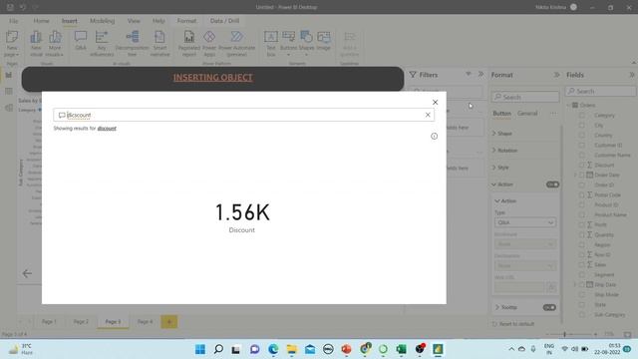Clear the Q&A question text
The width and height of the screenshot is (638, 359).
tap(428, 115)
